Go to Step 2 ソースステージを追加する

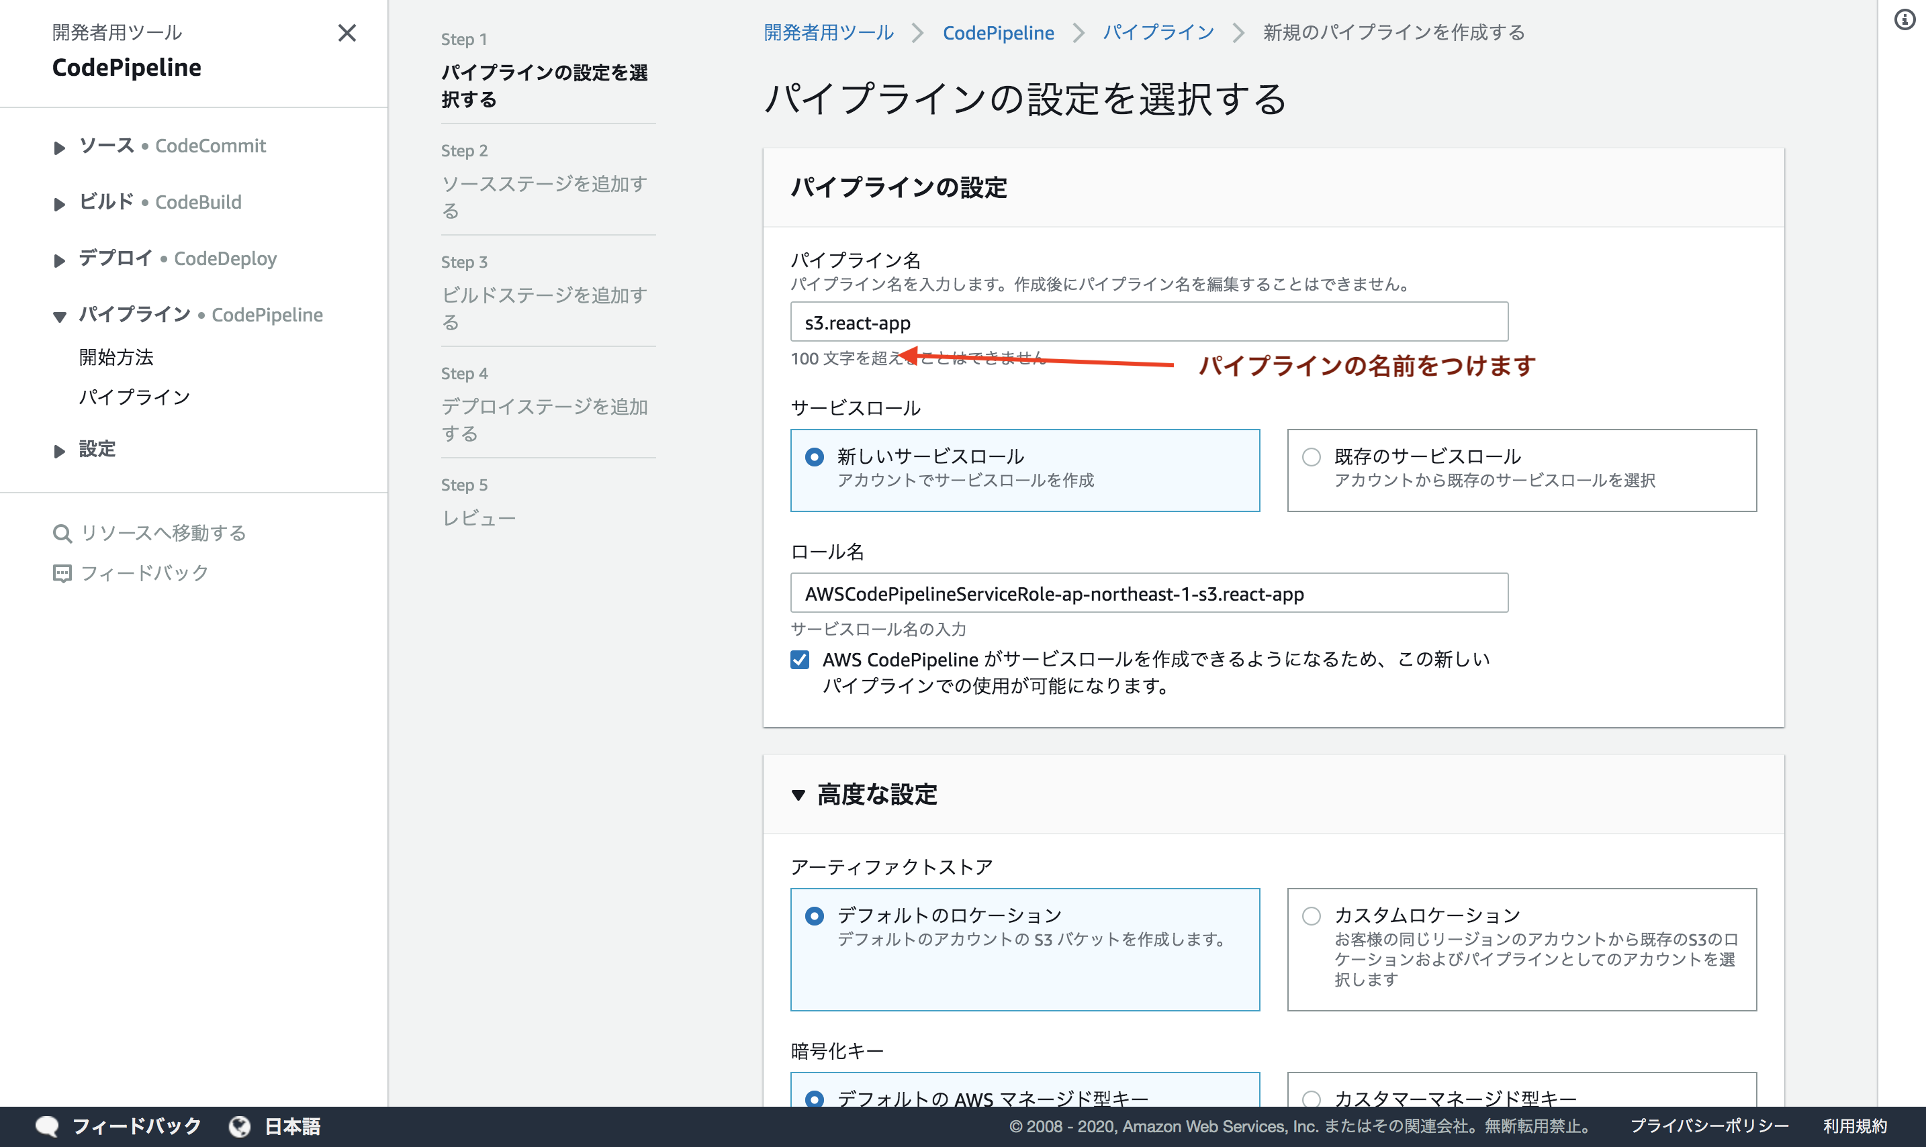[x=545, y=197]
